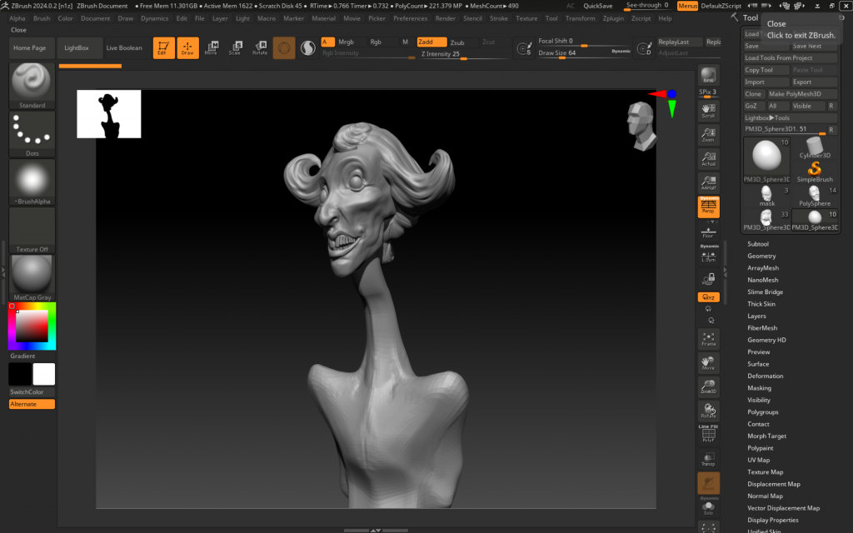Select the Move gizmo button
This screenshot has height=533, width=853.
(x=211, y=47)
